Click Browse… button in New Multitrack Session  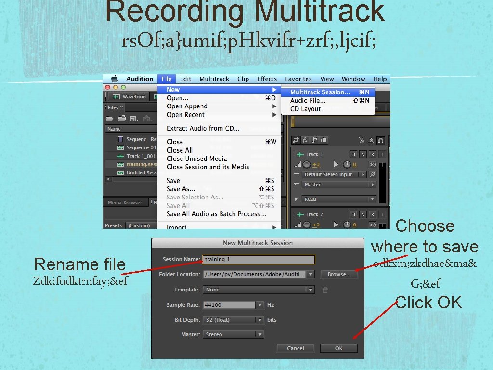pyautogui.click(x=339, y=274)
